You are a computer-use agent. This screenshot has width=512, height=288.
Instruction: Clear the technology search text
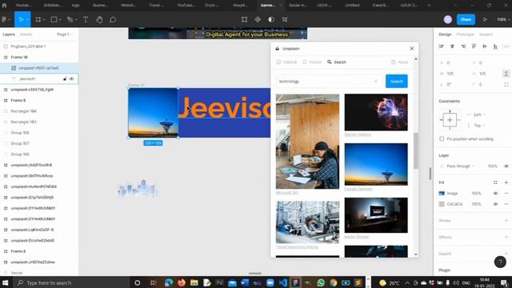coord(376,82)
